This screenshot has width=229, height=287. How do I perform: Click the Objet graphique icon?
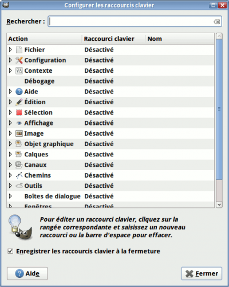point(19,144)
